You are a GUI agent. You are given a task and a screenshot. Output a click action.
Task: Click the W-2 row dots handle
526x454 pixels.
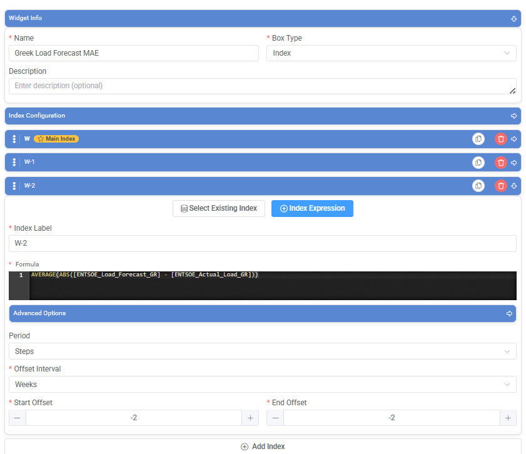click(x=14, y=186)
